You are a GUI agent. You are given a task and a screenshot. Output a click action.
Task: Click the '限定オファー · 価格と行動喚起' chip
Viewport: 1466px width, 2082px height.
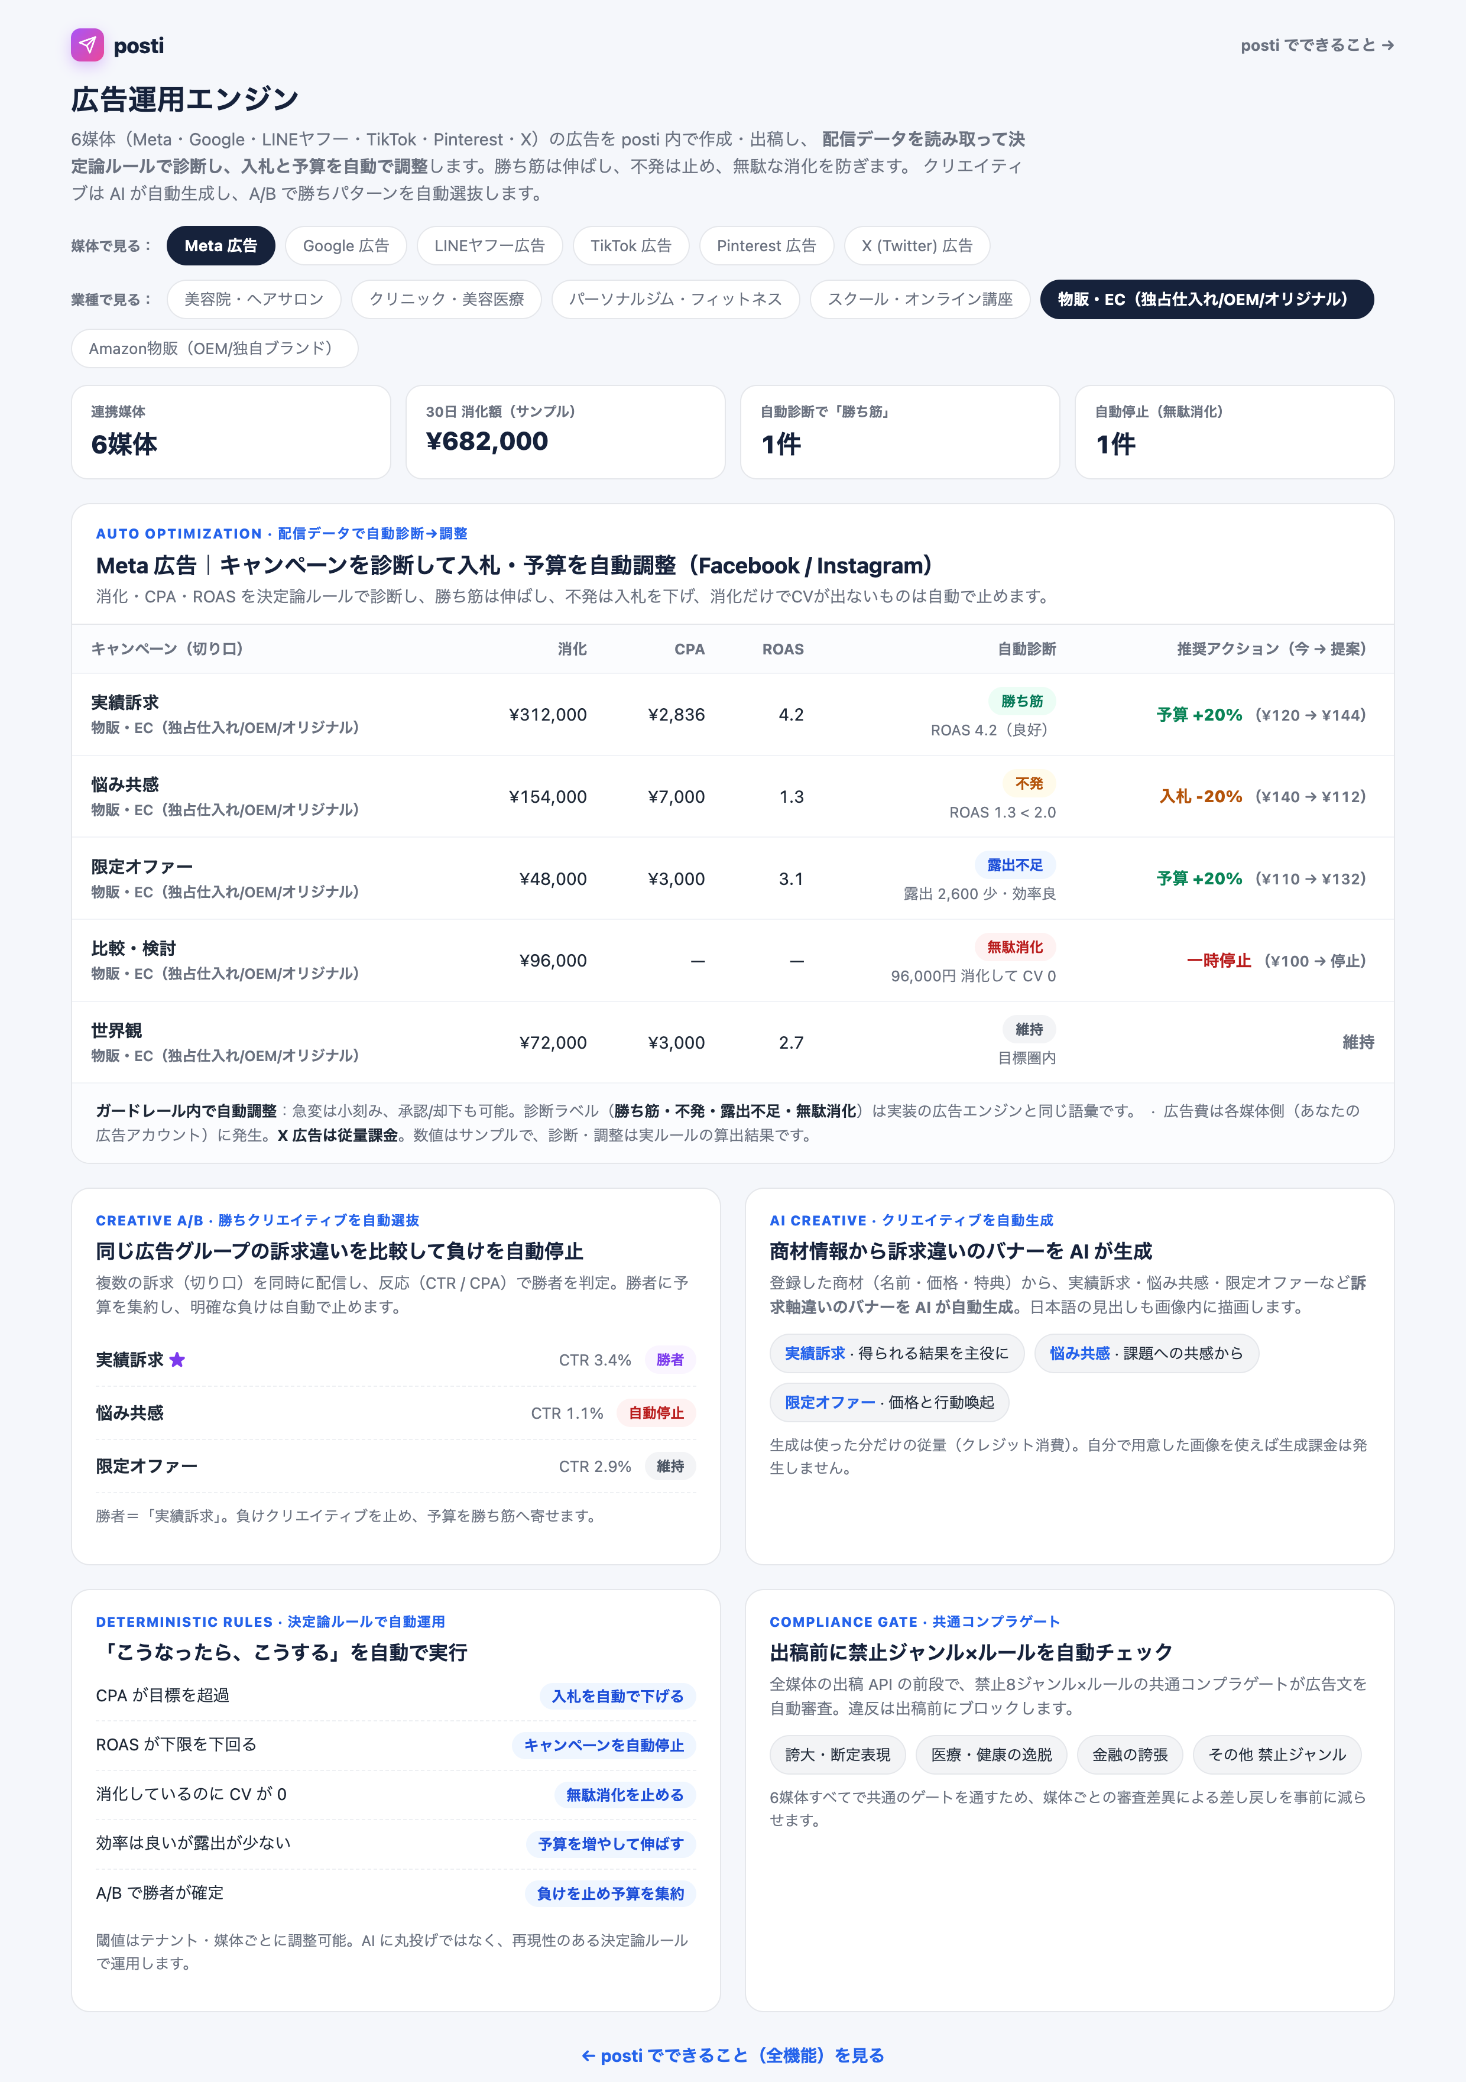pyautogui.click(x=890, y=1402)
